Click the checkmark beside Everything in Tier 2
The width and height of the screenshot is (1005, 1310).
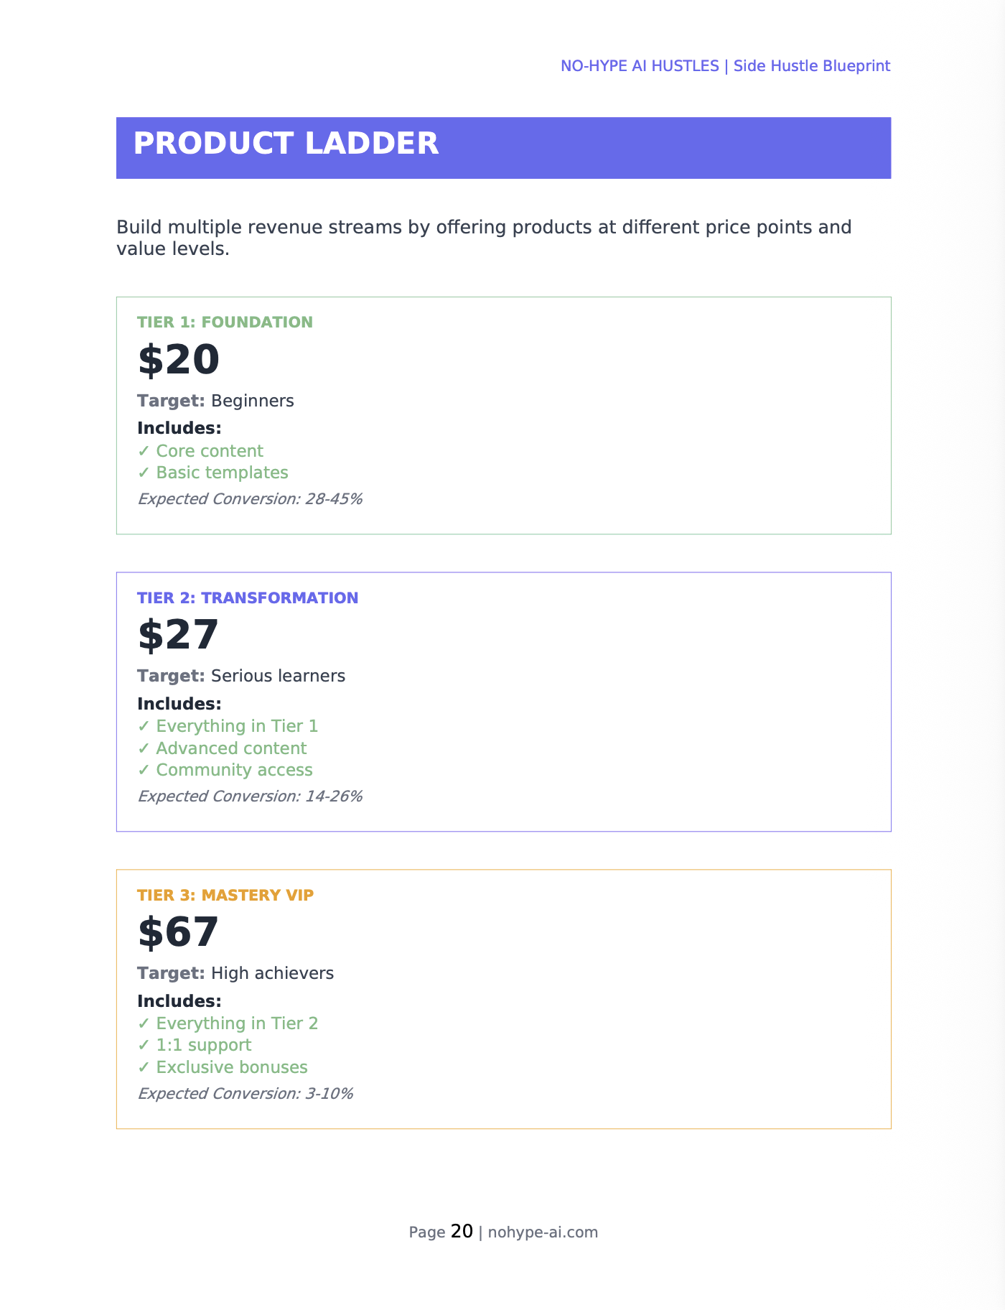(x=144, y=1023)
